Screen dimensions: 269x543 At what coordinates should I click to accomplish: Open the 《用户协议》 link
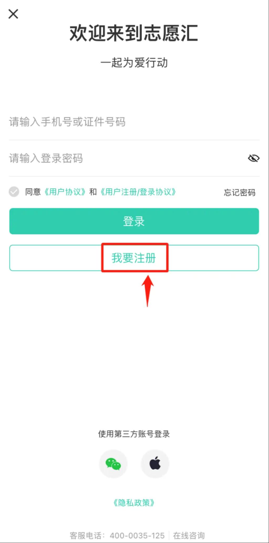[65, 192]
